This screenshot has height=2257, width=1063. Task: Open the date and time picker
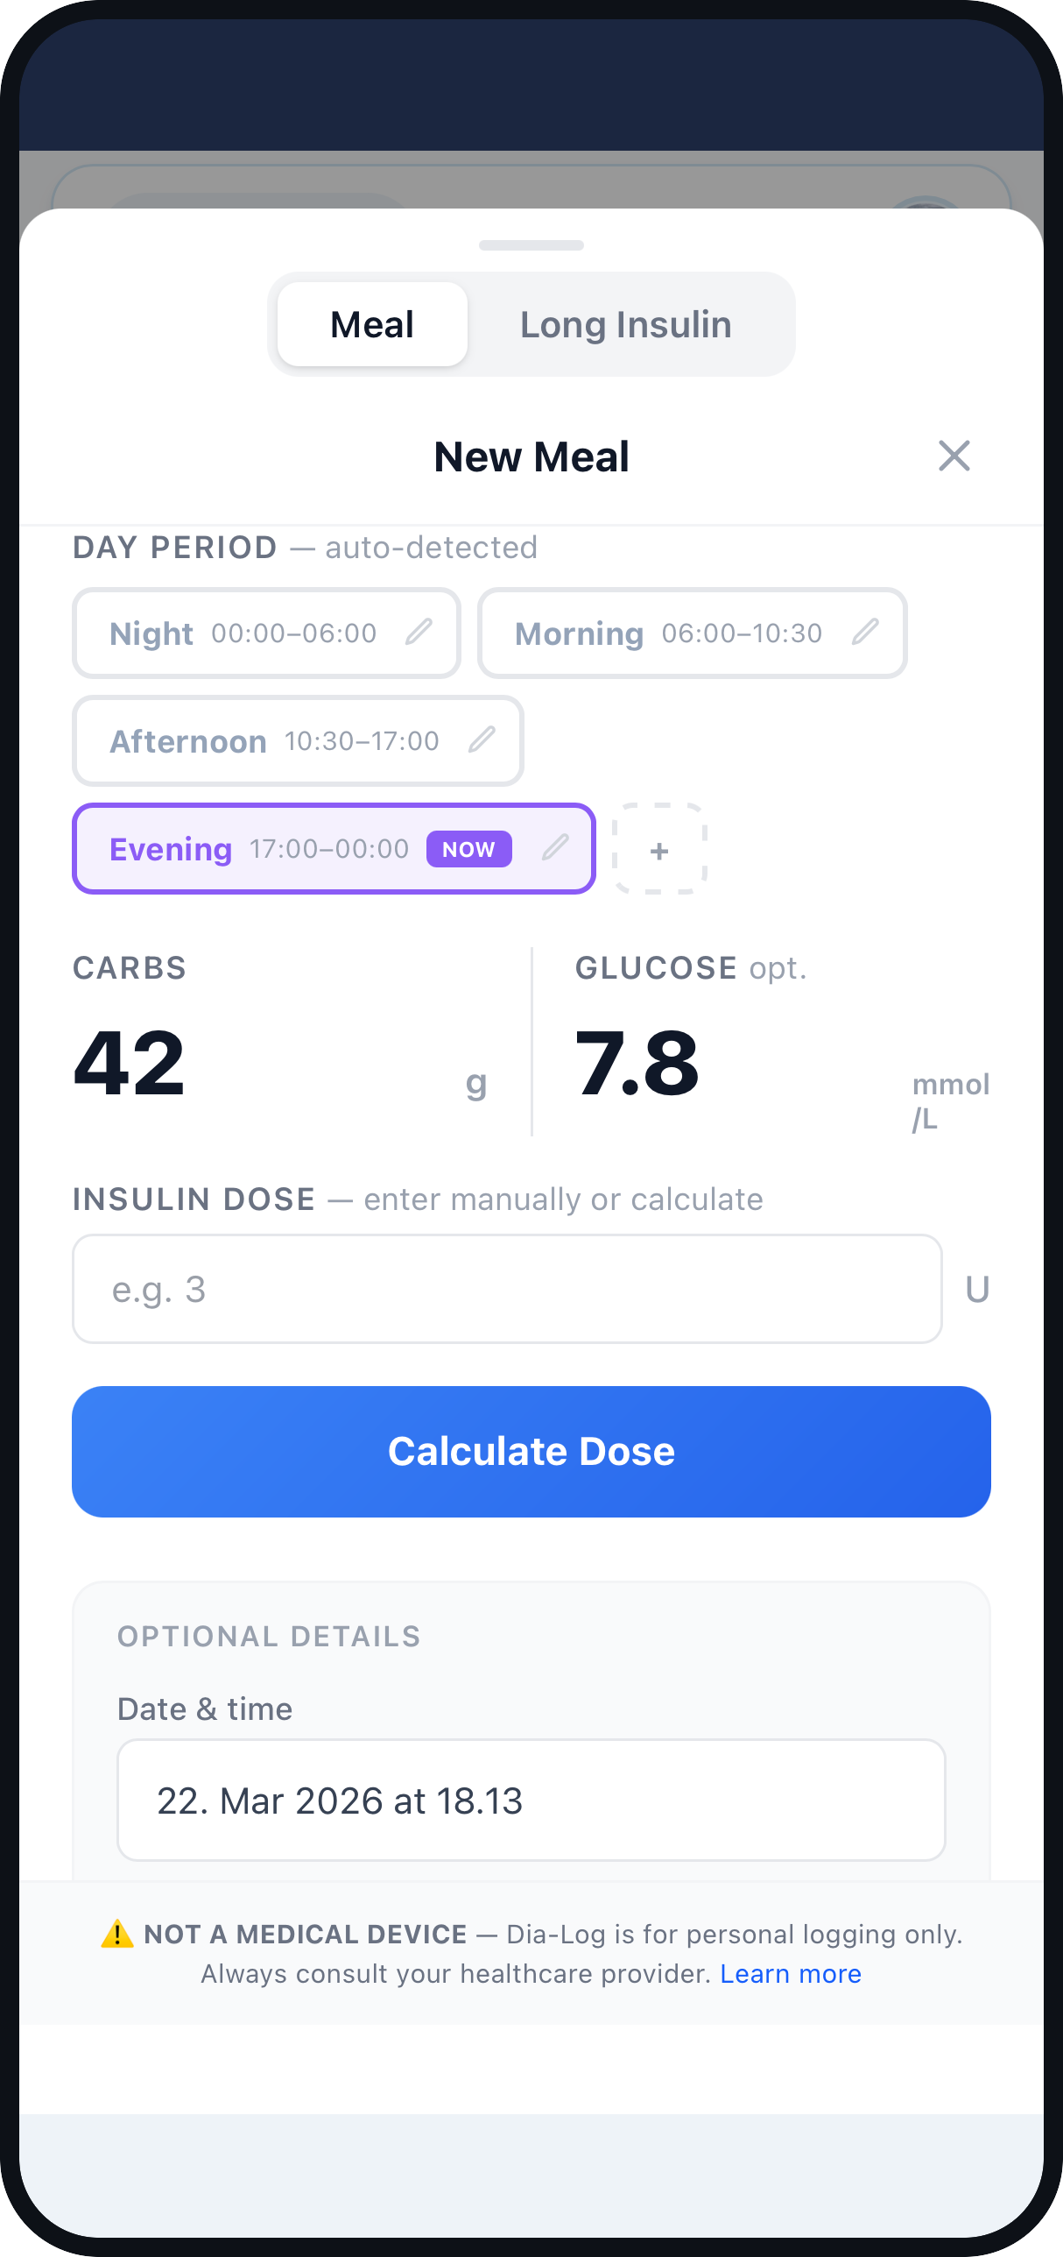tap(531, 1801)
